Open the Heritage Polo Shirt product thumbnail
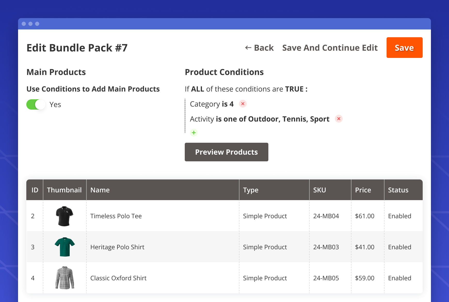 point(64,247)
